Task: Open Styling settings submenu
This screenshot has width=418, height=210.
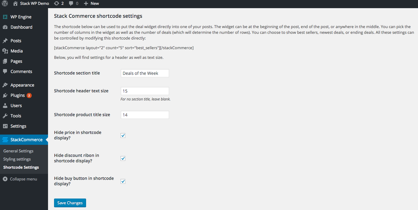Action: pos(17,159)
